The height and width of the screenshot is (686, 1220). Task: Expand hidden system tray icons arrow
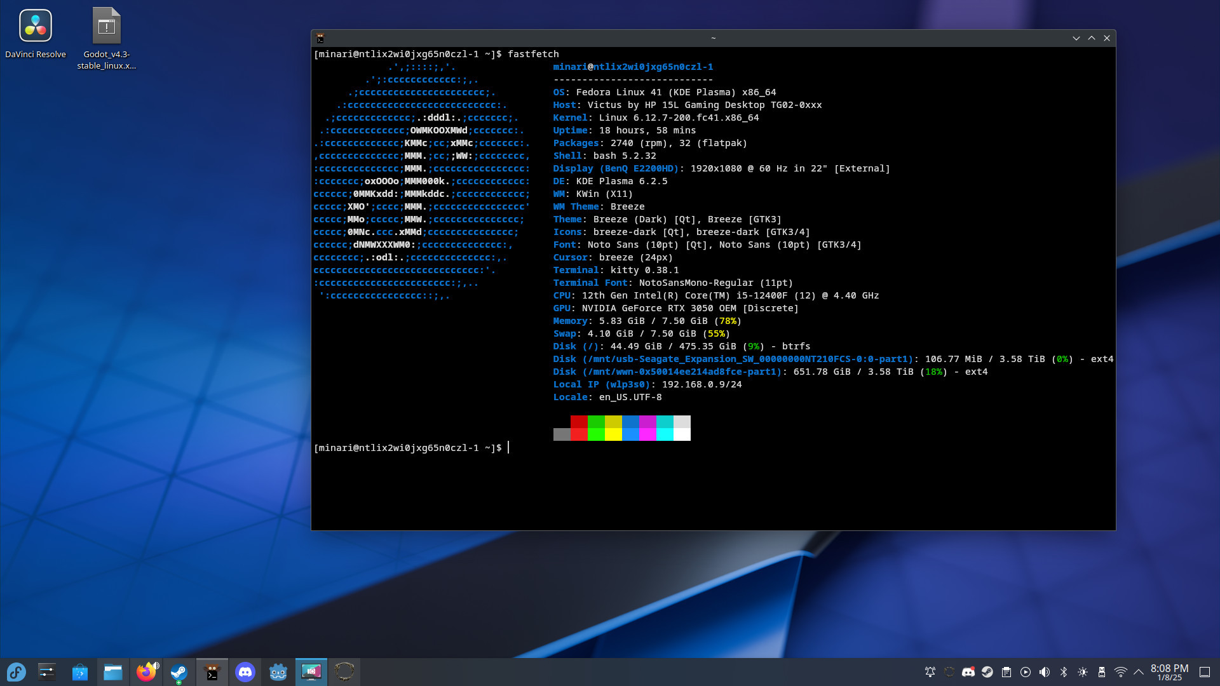[x=1139, y=672]
